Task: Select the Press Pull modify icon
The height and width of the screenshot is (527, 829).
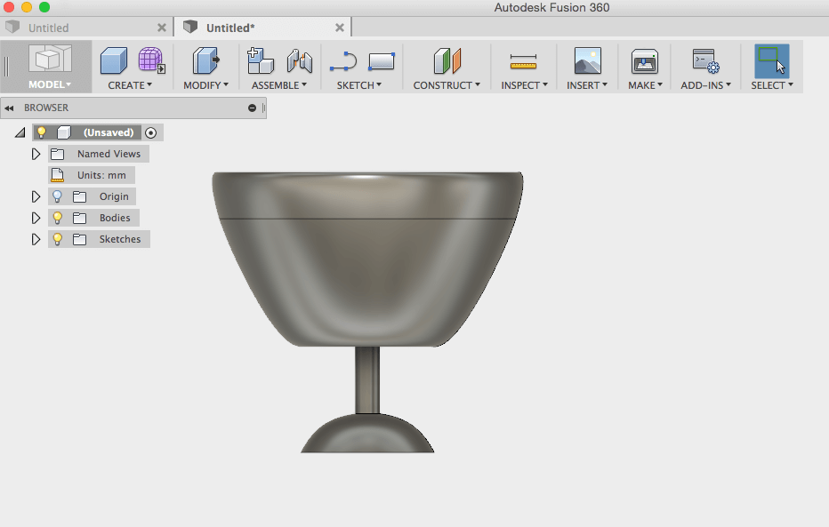Action: [x=205, y=60]
